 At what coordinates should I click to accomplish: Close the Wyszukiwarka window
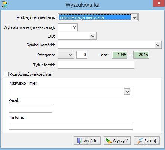(x=159, y=3)
